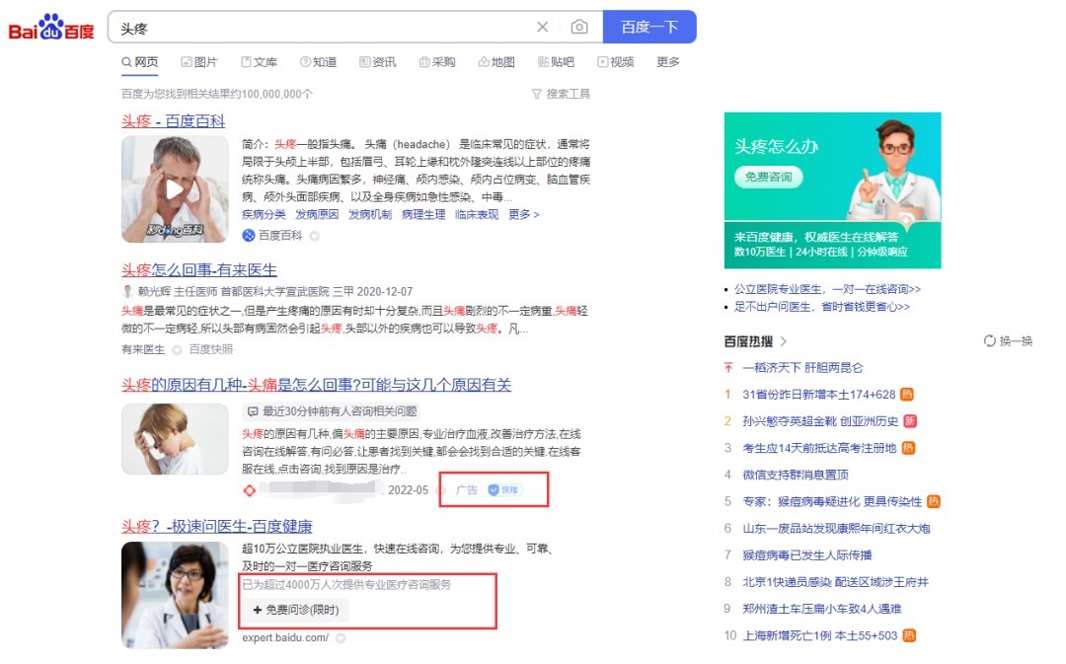Open the 搜索工具 filter
Screen dimensions: 1066x664
click(x=561, y=94)
